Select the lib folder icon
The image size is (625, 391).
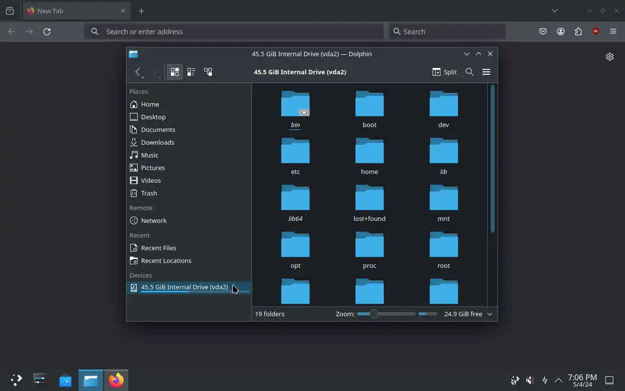point(444,151)
